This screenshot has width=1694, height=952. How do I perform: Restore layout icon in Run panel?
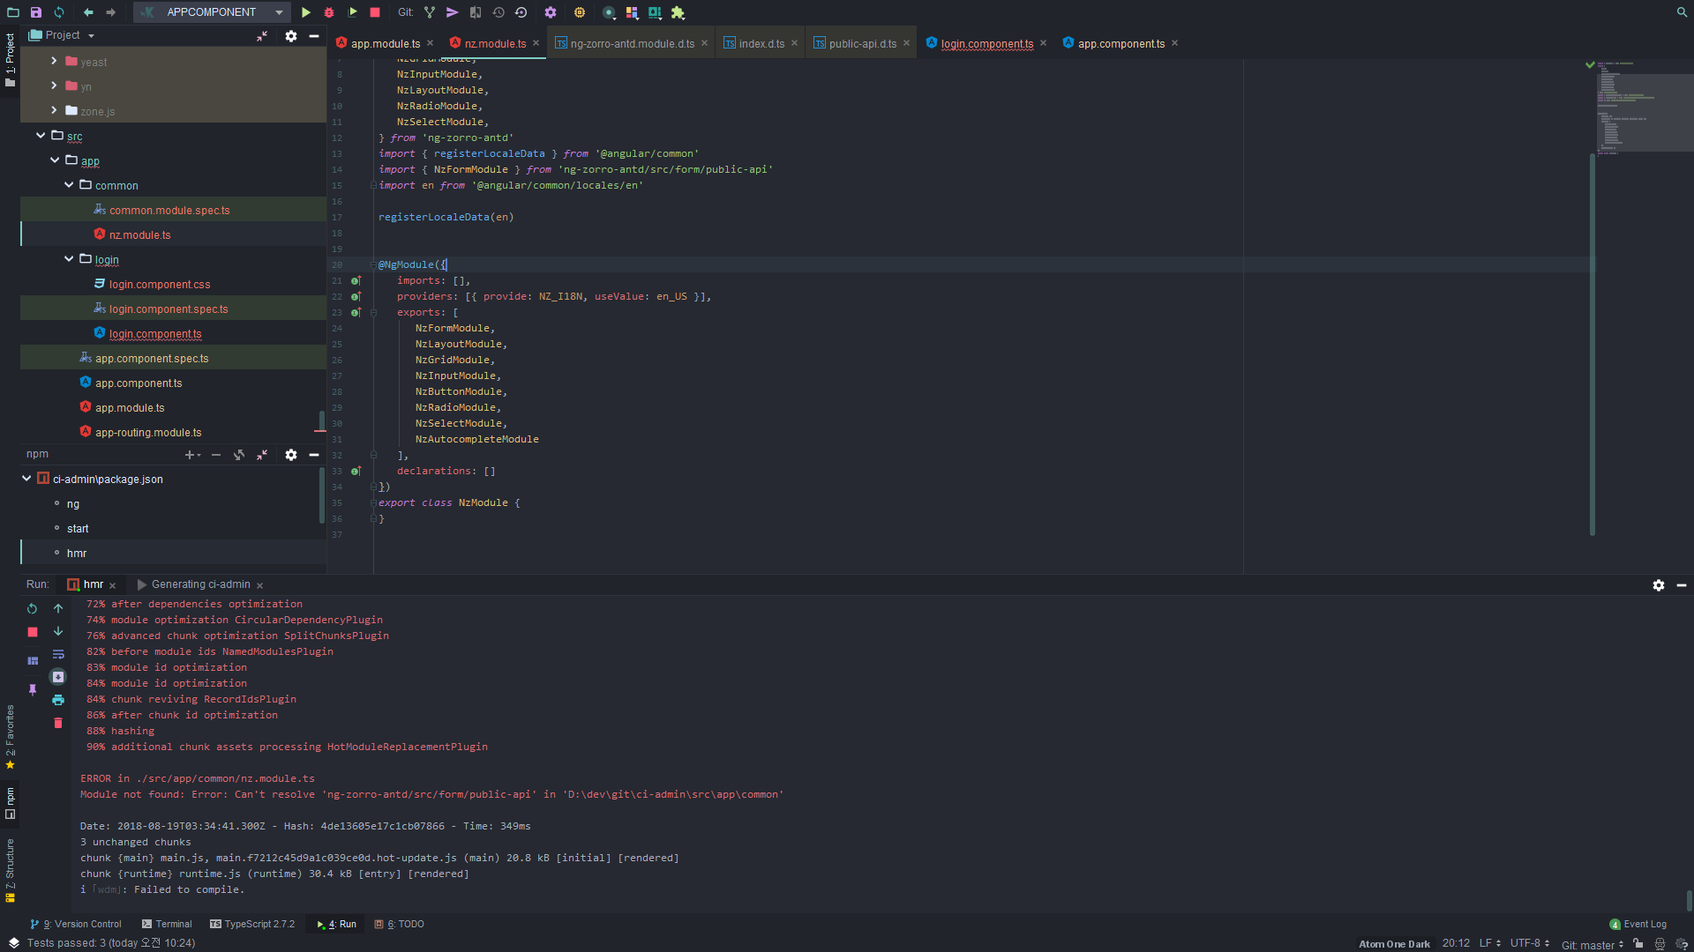pyautogui.click(x=33, y=660)
